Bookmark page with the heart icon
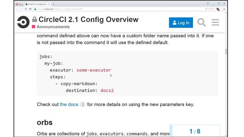The image size is (244, 137). click(x=212, y=9)
